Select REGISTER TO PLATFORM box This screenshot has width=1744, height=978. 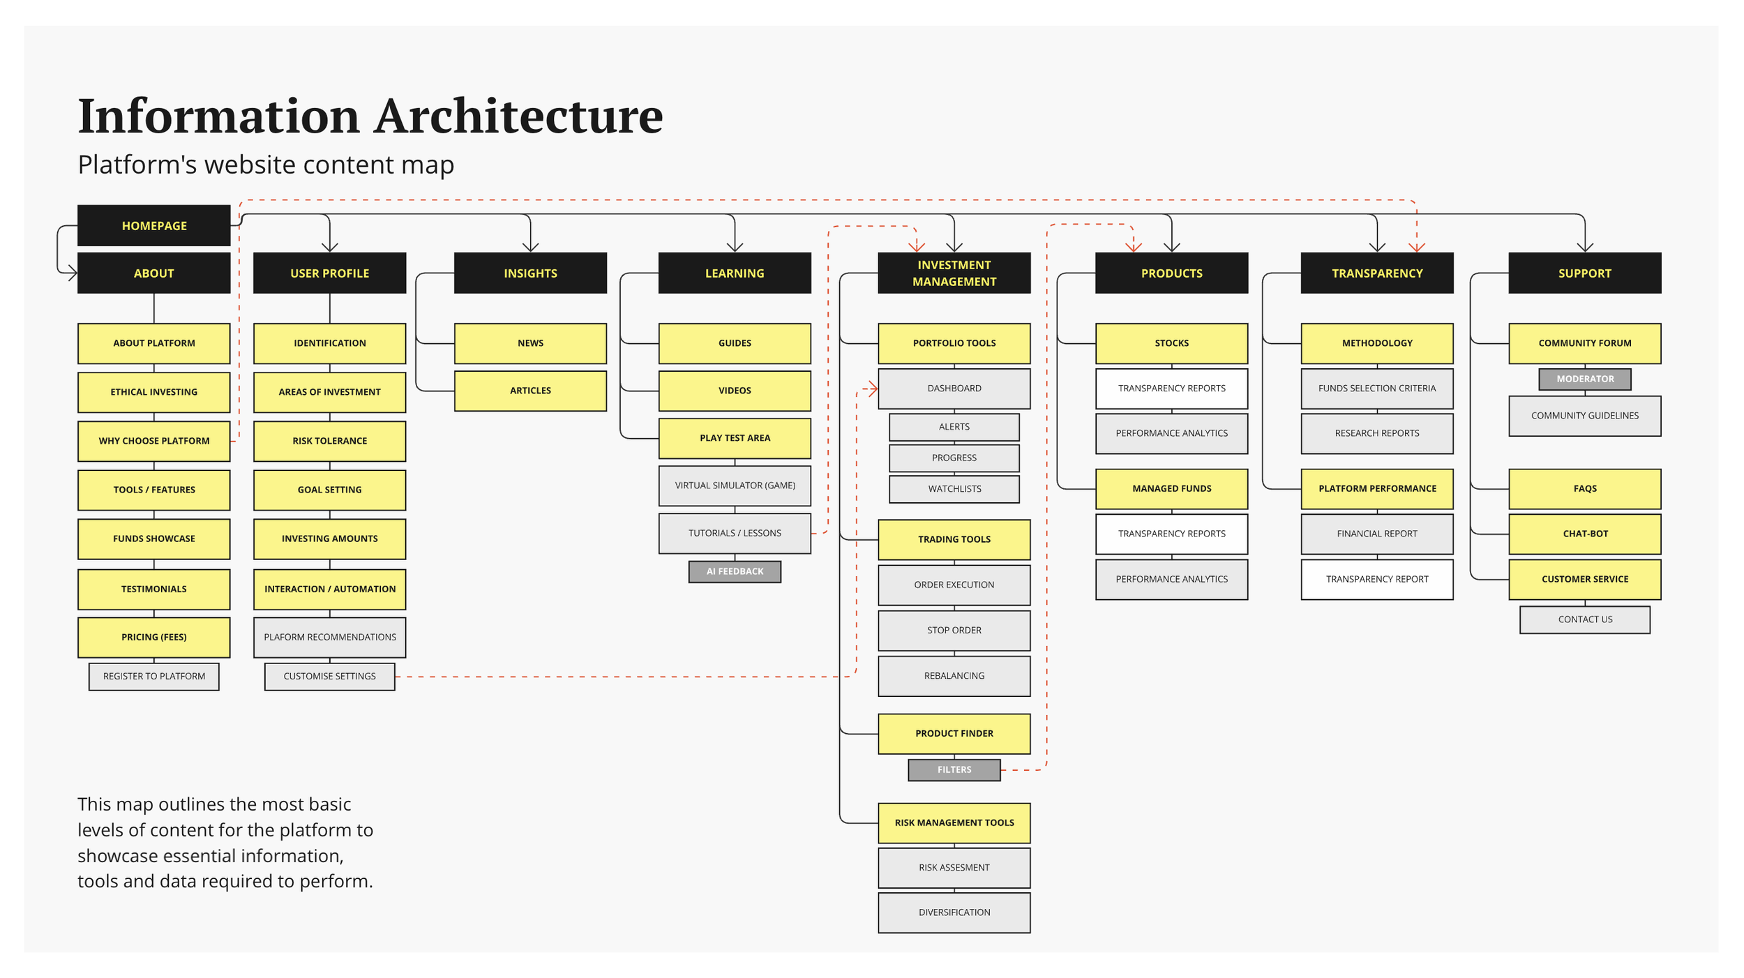[154, 676]
